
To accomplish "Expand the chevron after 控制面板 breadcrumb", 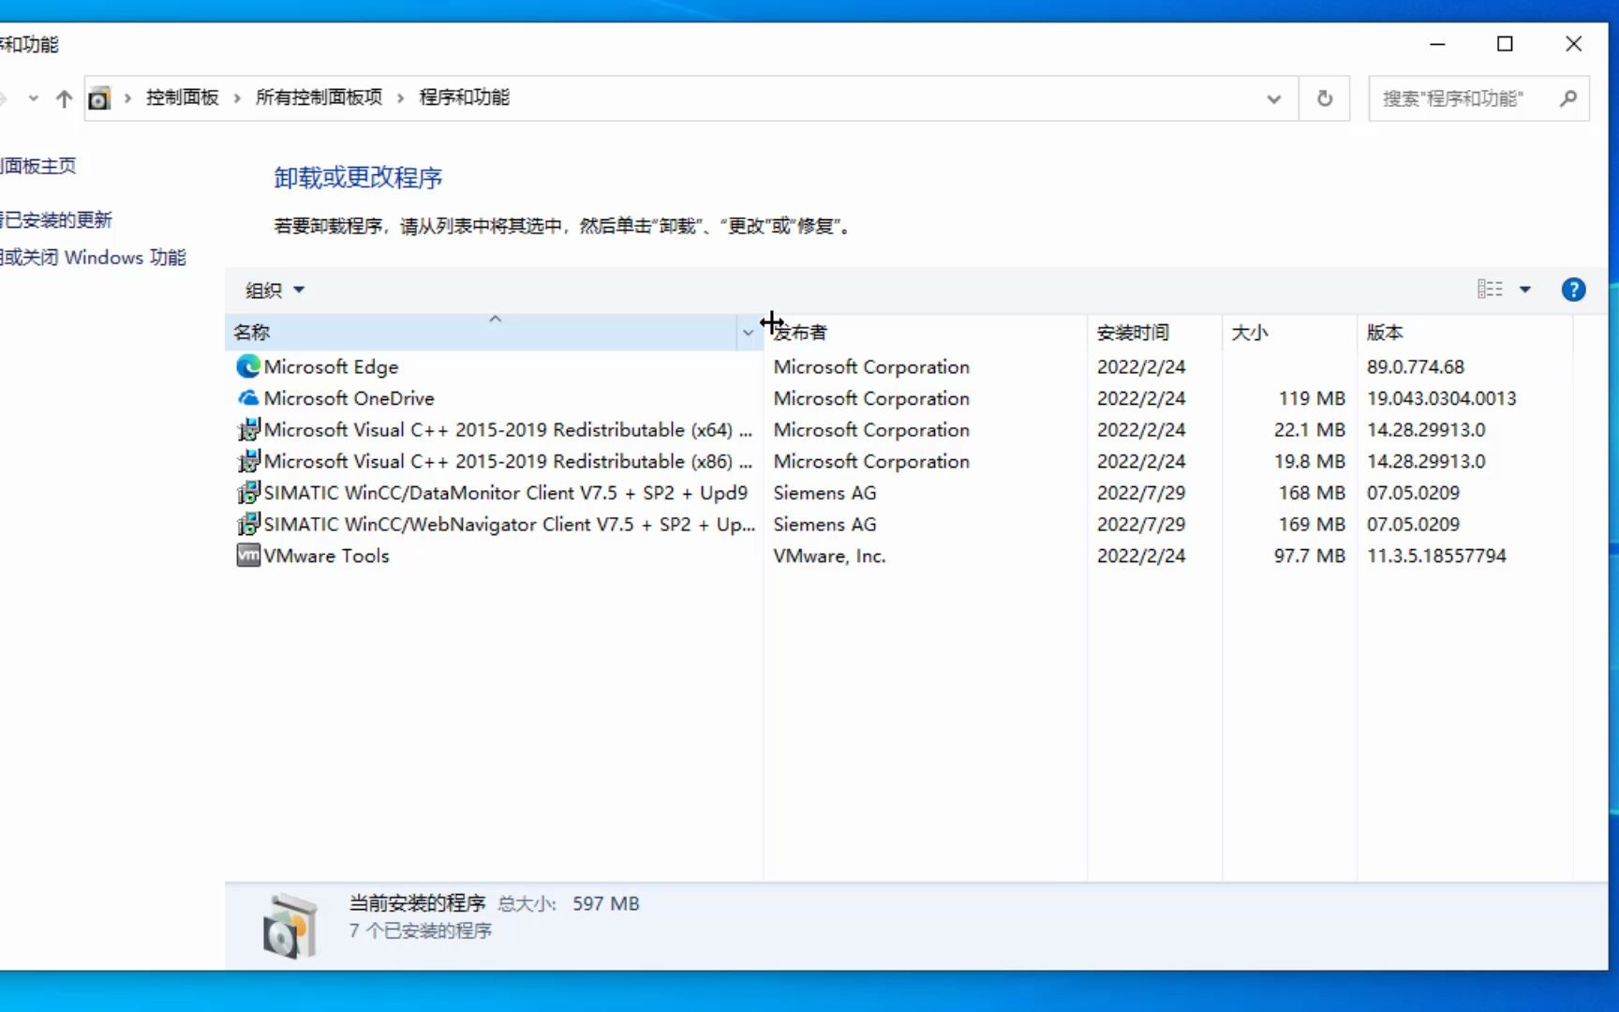I will point(237,98).
